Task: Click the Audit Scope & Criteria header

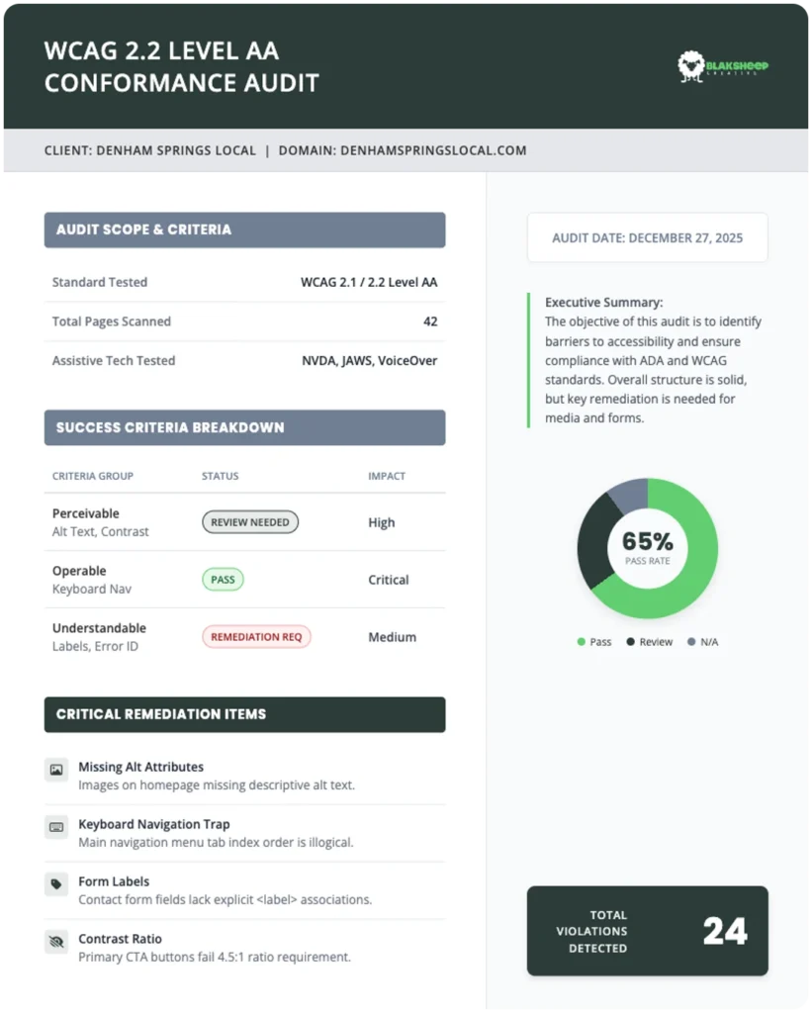Action: (x=245, y=230)
